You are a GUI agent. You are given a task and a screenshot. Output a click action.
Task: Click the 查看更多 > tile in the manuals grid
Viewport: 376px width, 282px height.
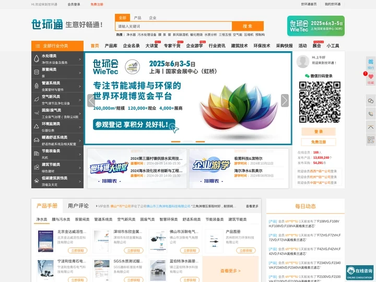[230, 271]
